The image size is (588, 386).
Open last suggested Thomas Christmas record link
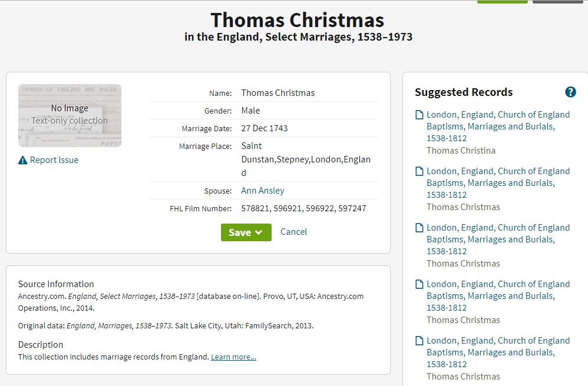click(x=498, y=352)
